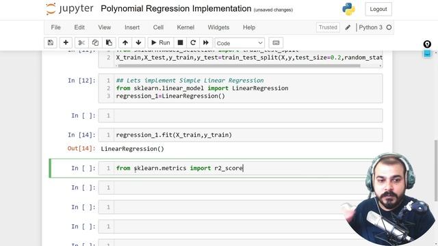Cut selected cells with the scissors icon

81,42
